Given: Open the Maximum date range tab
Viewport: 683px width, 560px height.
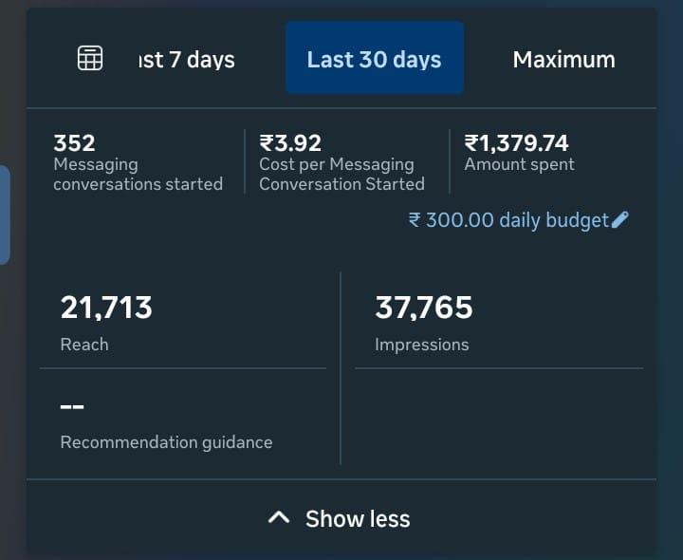Looking at the screenshot, I should pos(563,59).
